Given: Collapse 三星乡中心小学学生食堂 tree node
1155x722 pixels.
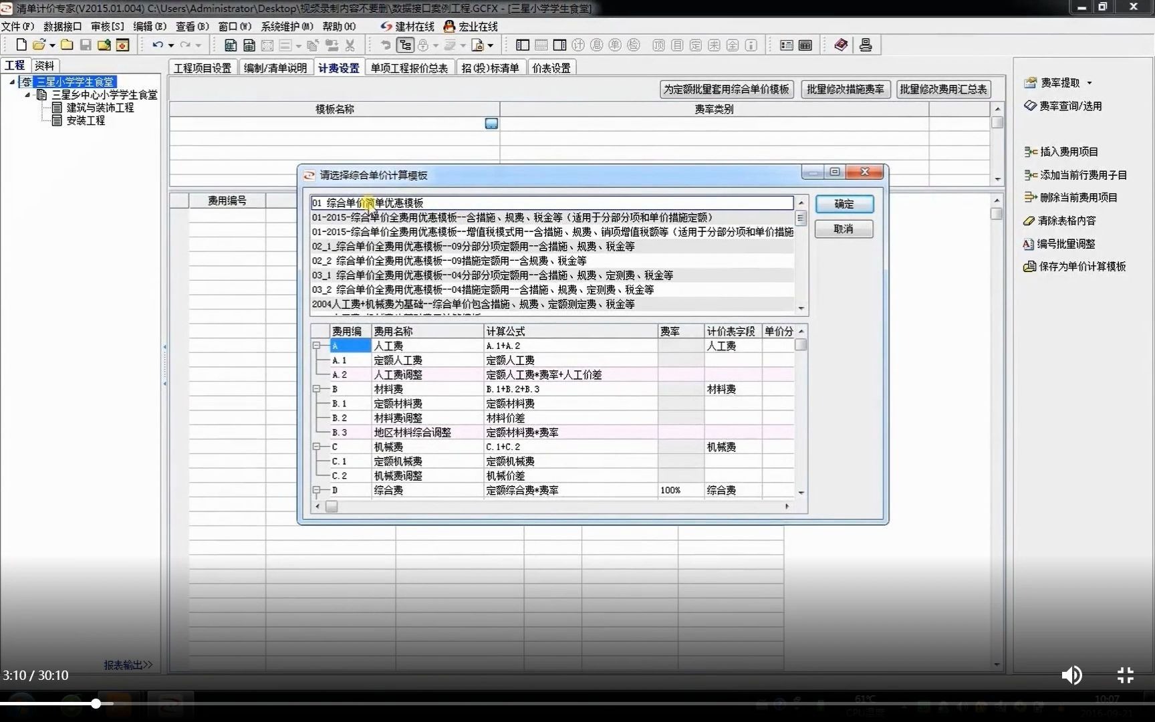Looking at the screenshot, I should 27,95.
